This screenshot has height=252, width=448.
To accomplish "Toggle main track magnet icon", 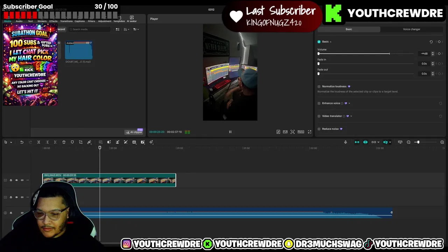I will pyautogui.click(x=357, y=142).
